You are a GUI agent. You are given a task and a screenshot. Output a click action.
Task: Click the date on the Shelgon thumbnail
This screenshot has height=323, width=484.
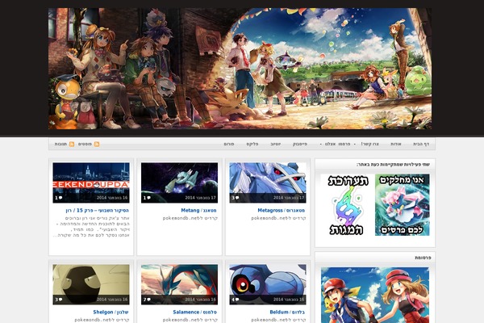coord(112,300)
